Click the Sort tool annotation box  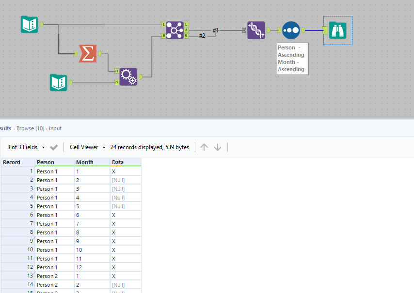292,59
